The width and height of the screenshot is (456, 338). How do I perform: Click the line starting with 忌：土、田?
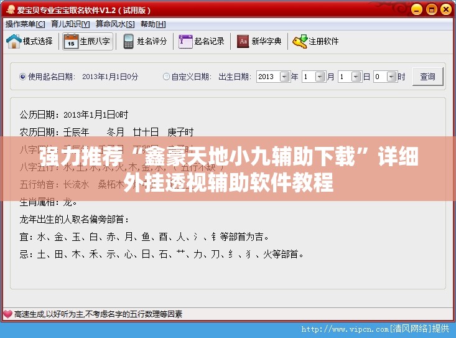(162, 255)
